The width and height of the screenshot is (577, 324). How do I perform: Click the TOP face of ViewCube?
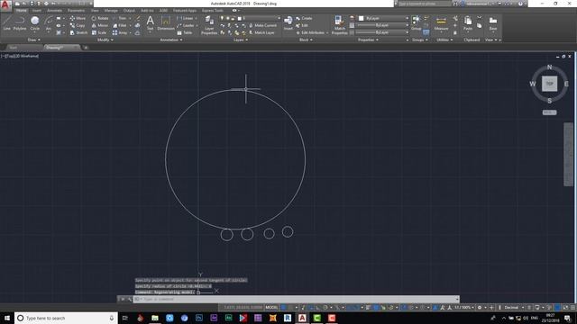549,84
